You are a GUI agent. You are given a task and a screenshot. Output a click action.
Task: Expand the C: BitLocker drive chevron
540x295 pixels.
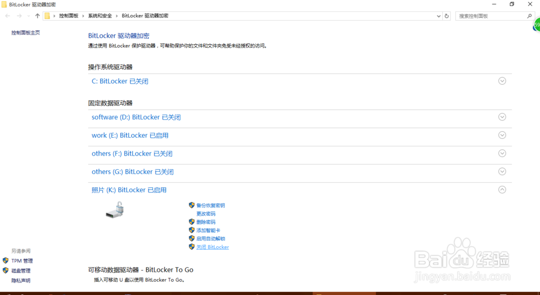(502, 81)
